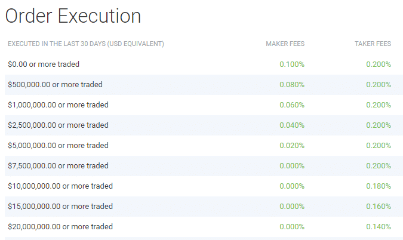Click the 0.180% taker fee value
The width and height of the screenshot is (403, 240).
point(379,186)
